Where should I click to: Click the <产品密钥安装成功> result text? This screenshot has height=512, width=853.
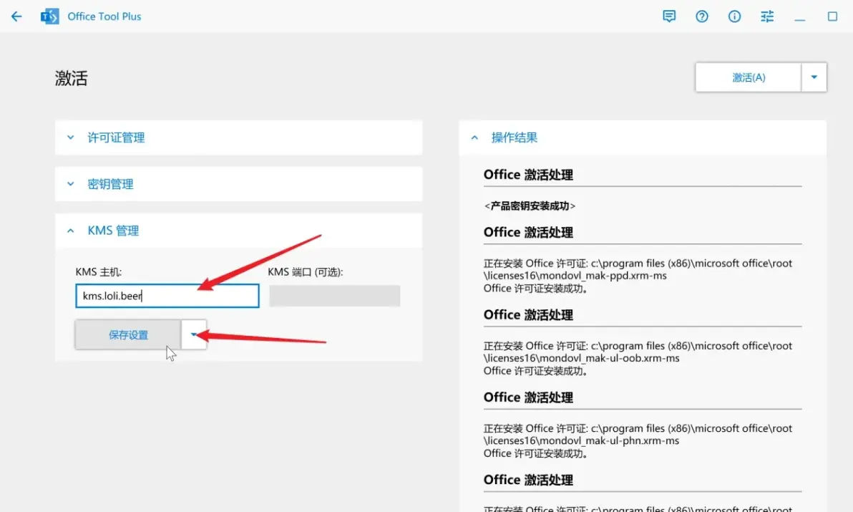(530, 206)
